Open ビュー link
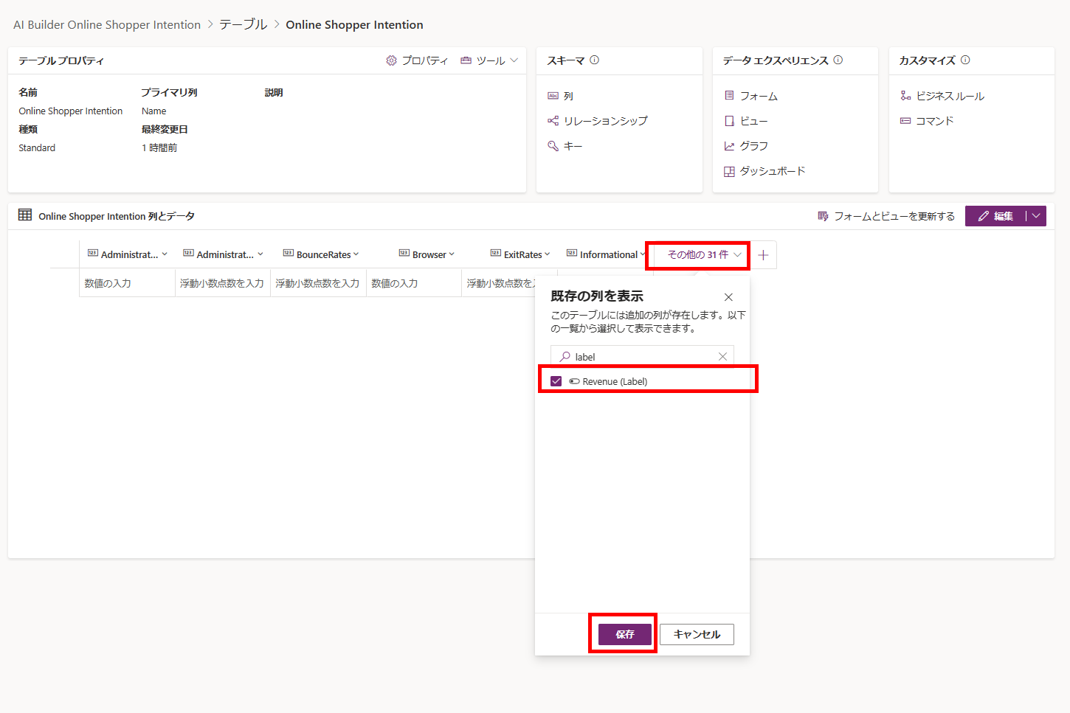 click(x=753, y=121)
